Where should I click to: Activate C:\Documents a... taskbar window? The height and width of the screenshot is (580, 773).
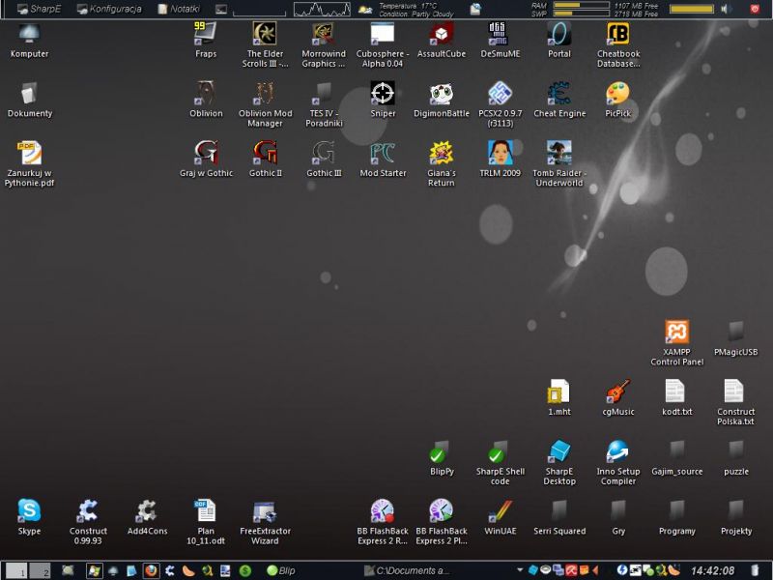406,570
